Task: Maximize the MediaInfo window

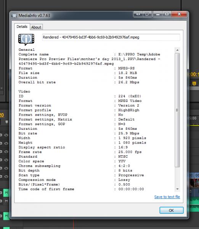Action: point(167,14)
